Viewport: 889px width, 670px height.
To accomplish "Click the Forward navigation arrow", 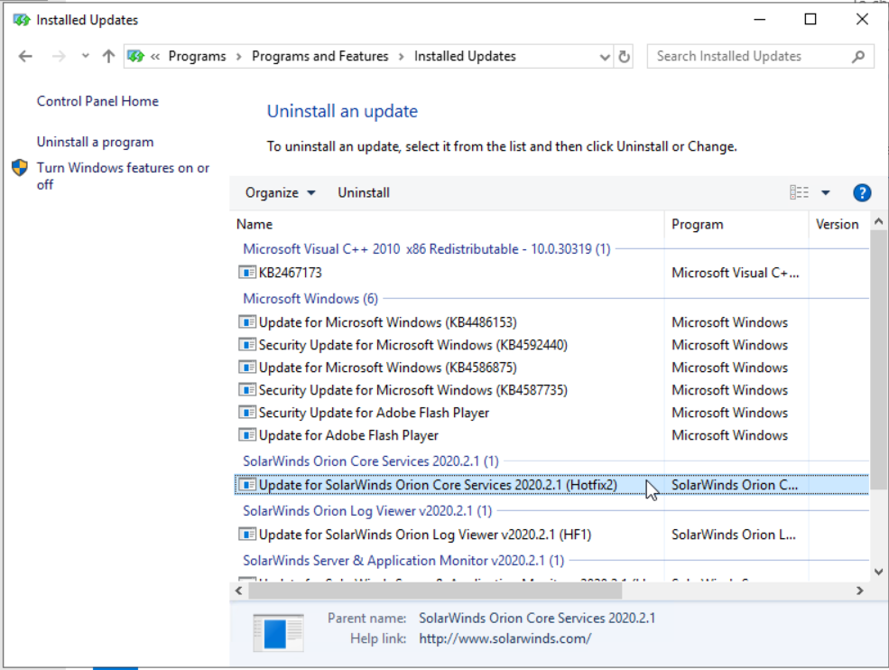I will (59, 56).
